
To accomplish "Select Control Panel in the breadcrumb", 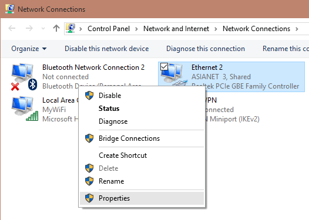I will pyautogui.click(x=109, y=29).
